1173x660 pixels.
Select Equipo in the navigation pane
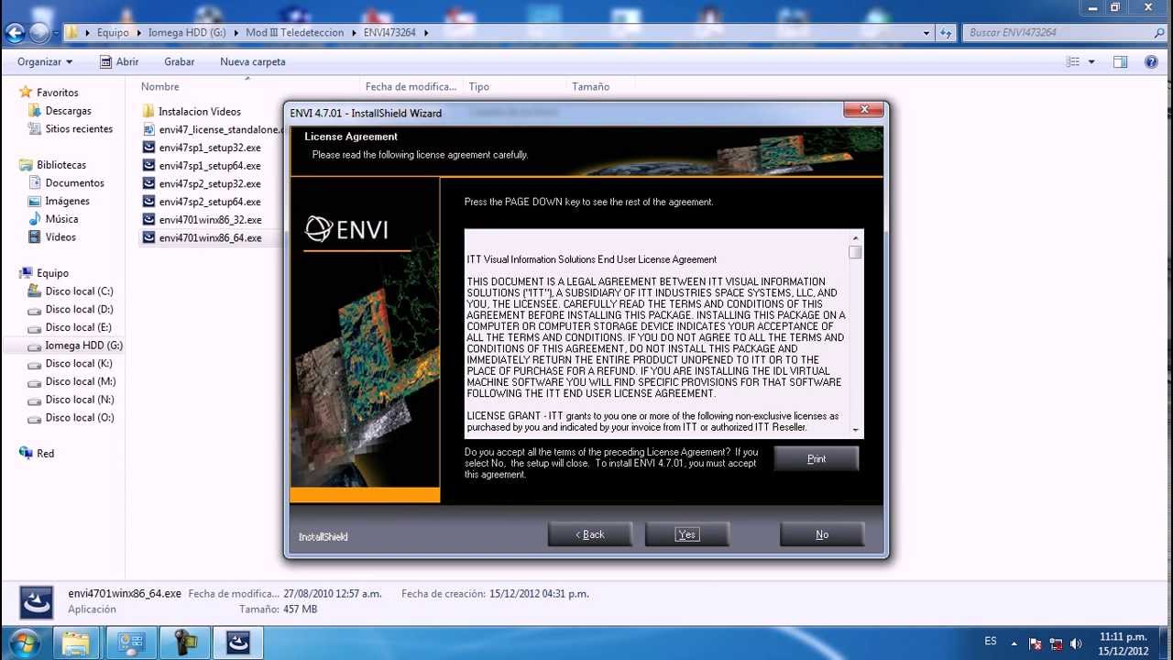(x=52, y=273)
